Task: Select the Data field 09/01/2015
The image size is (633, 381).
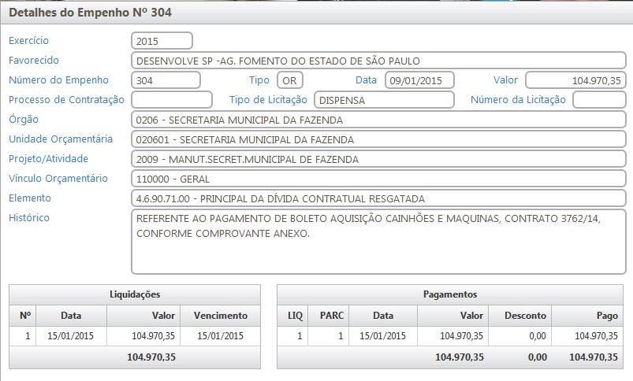Action: pos(419,80)
